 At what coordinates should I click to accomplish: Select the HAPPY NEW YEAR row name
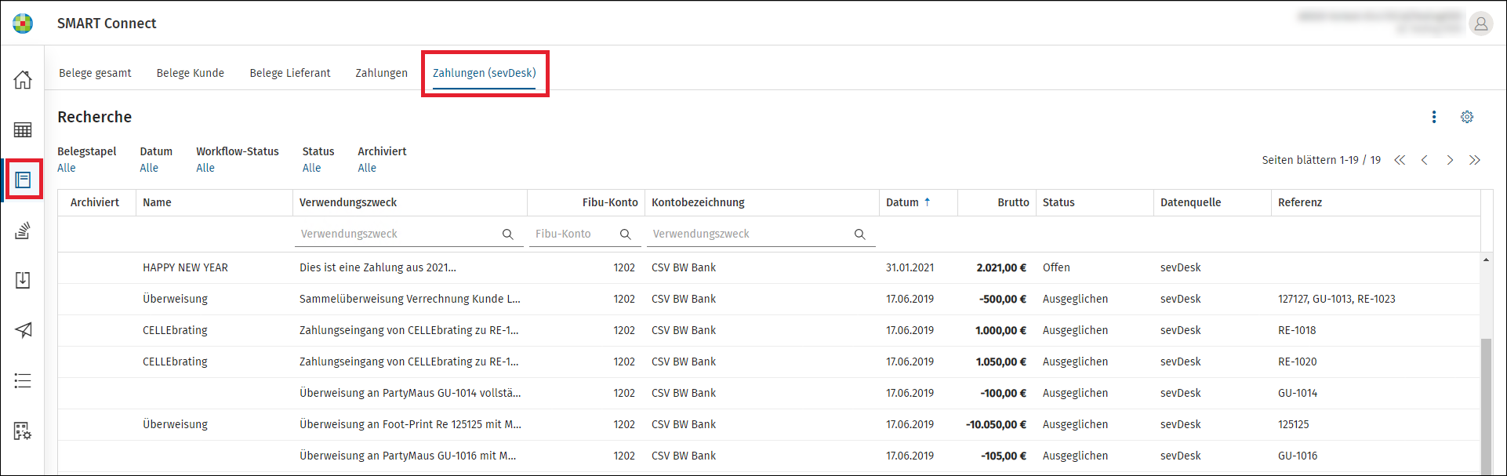pyautogui.click(x=185, y=267)
